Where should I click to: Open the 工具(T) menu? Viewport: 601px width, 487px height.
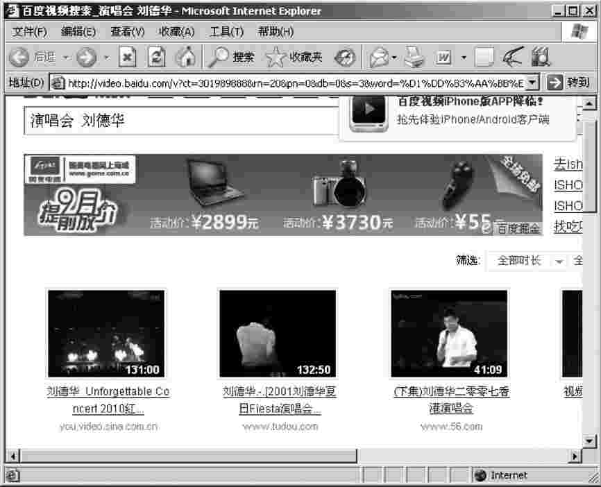(x=226, y=31)
